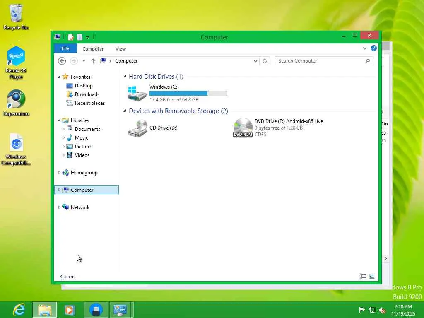Open Downloads in Favorites
Image resolution: width=424 pixels, height=318 pixels.
[x=87, y=94]
